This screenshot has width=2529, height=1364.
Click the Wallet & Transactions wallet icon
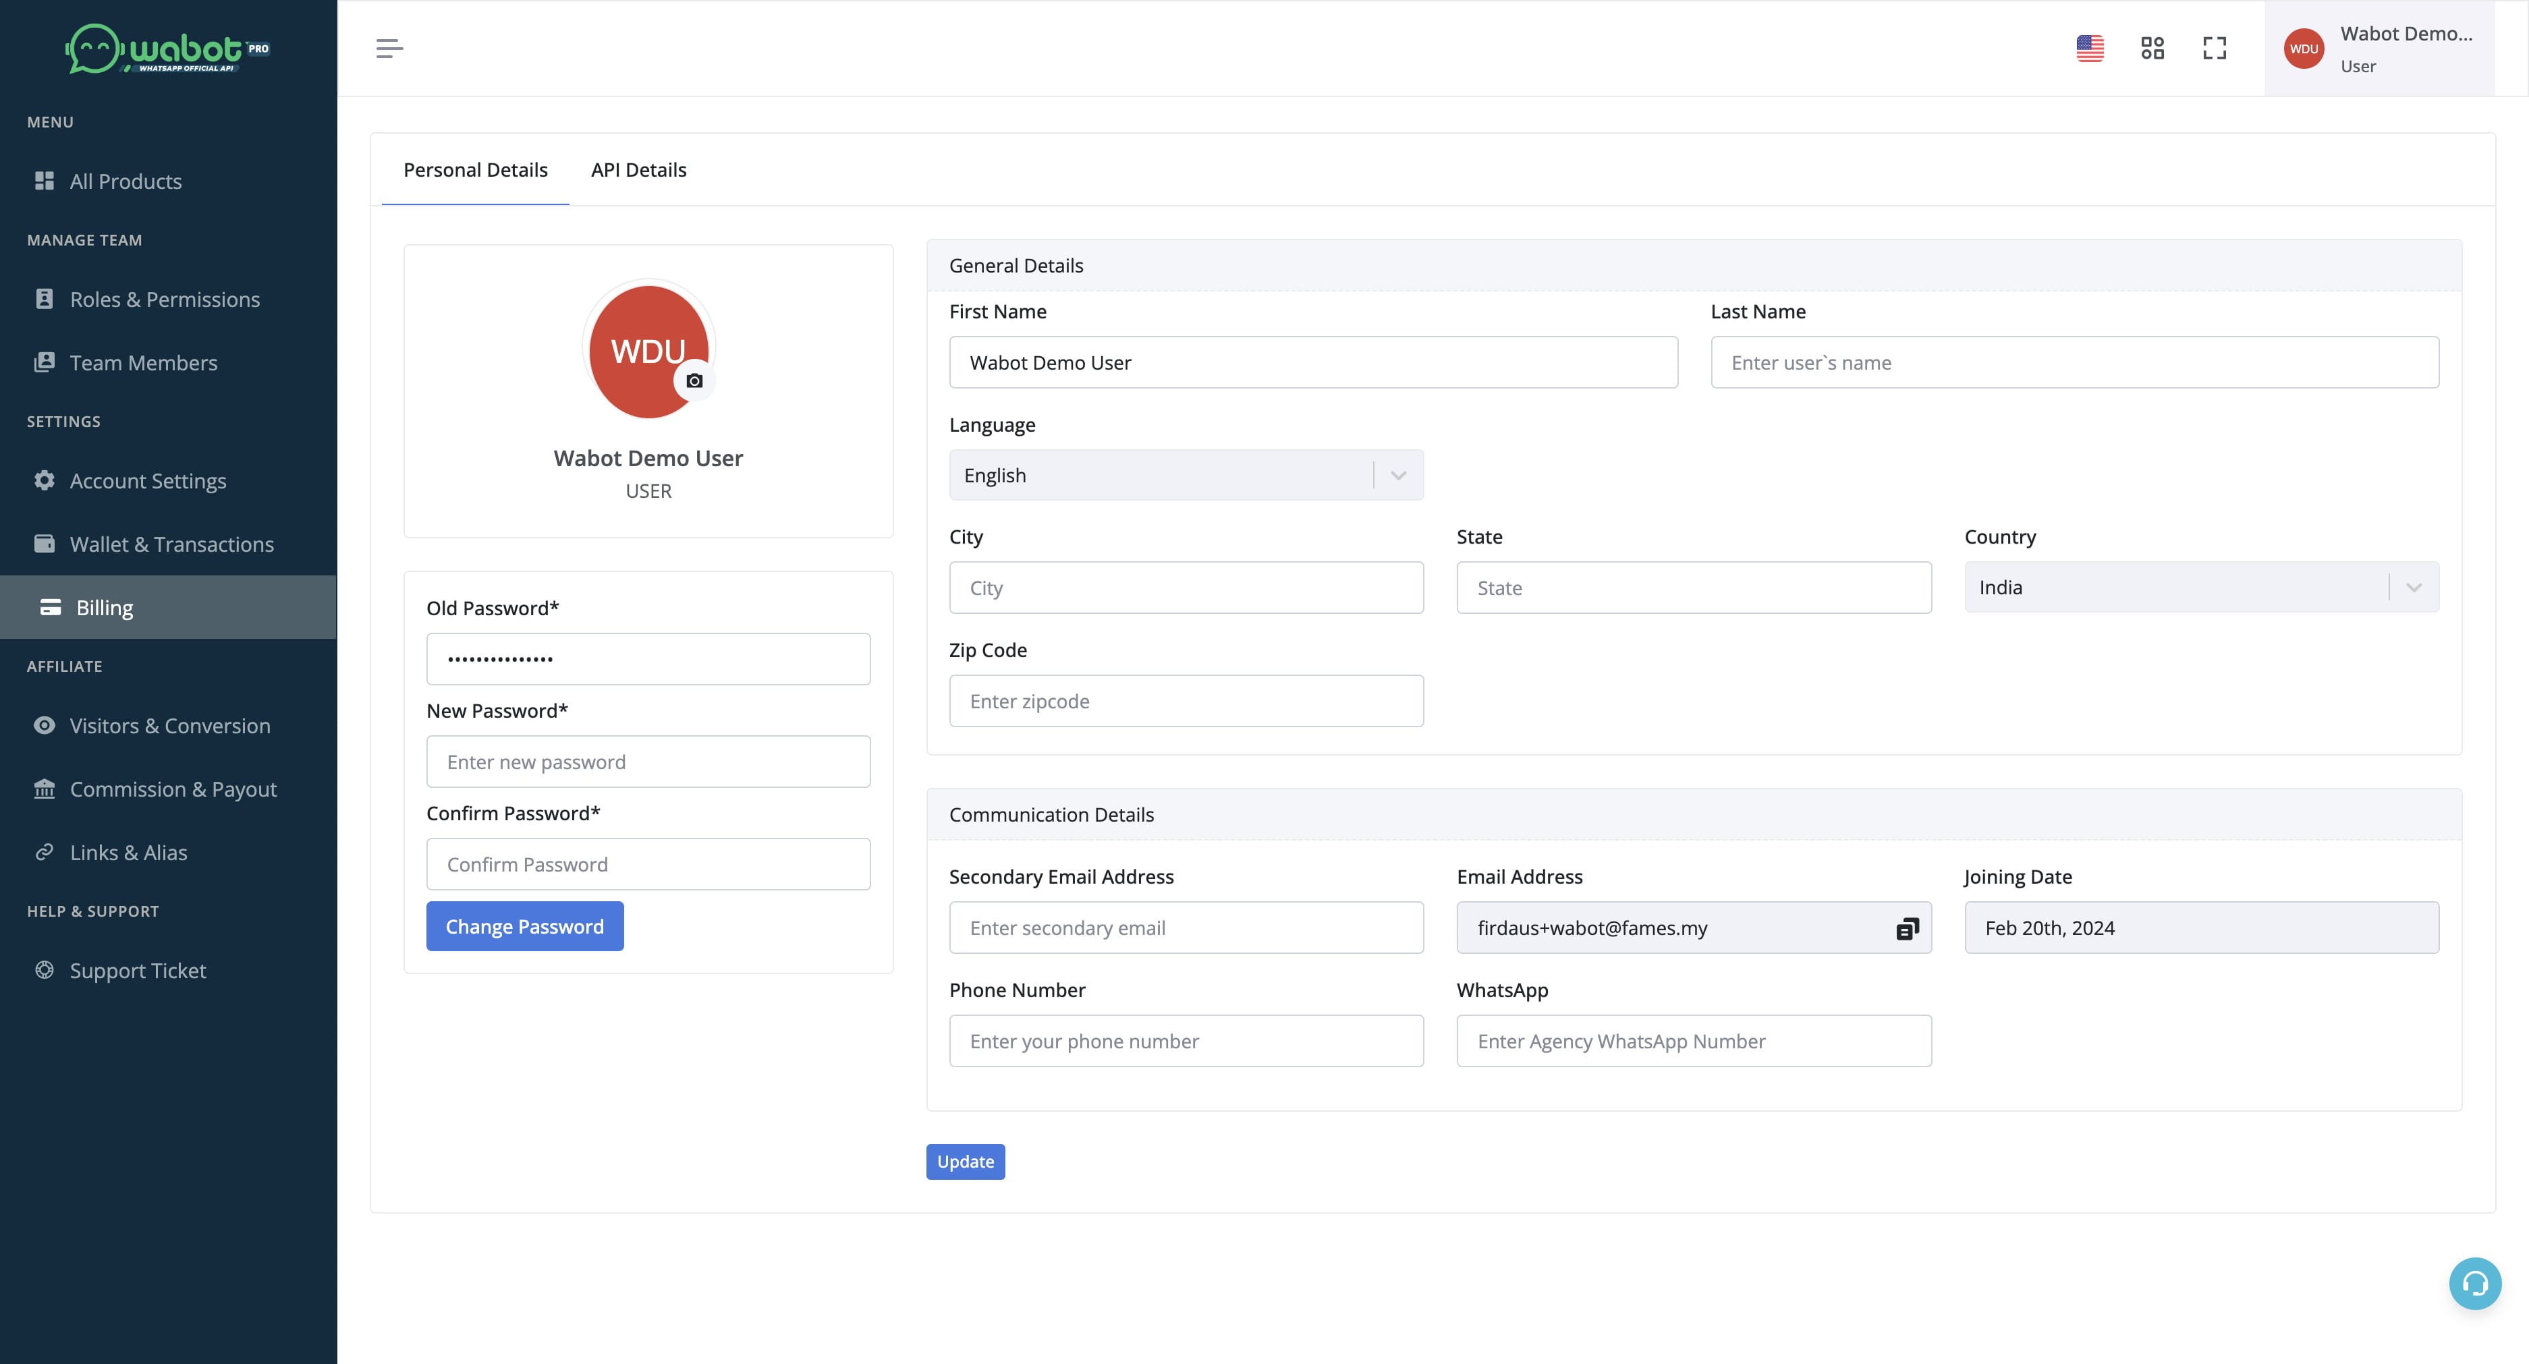coord(44,544)
